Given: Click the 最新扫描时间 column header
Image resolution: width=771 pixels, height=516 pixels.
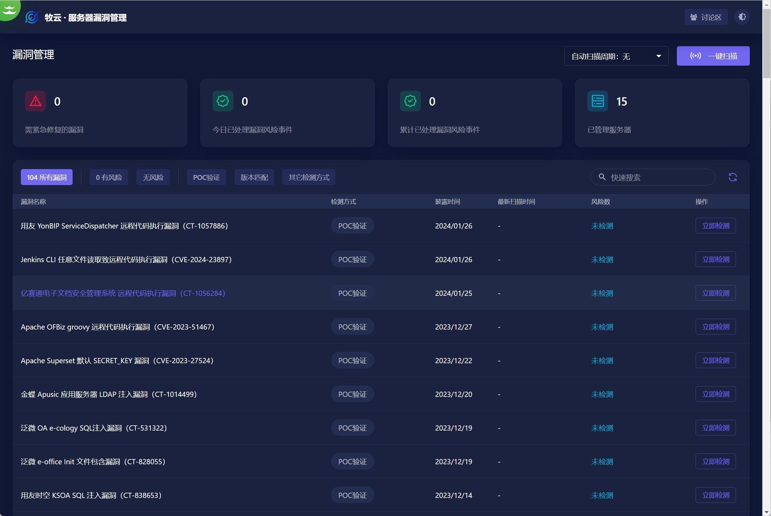Looking at the screenshot, I should click(x=516, y=202).
